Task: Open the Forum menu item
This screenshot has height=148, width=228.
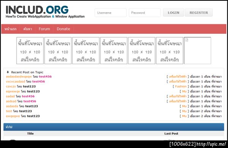Action: coord(44,29)
